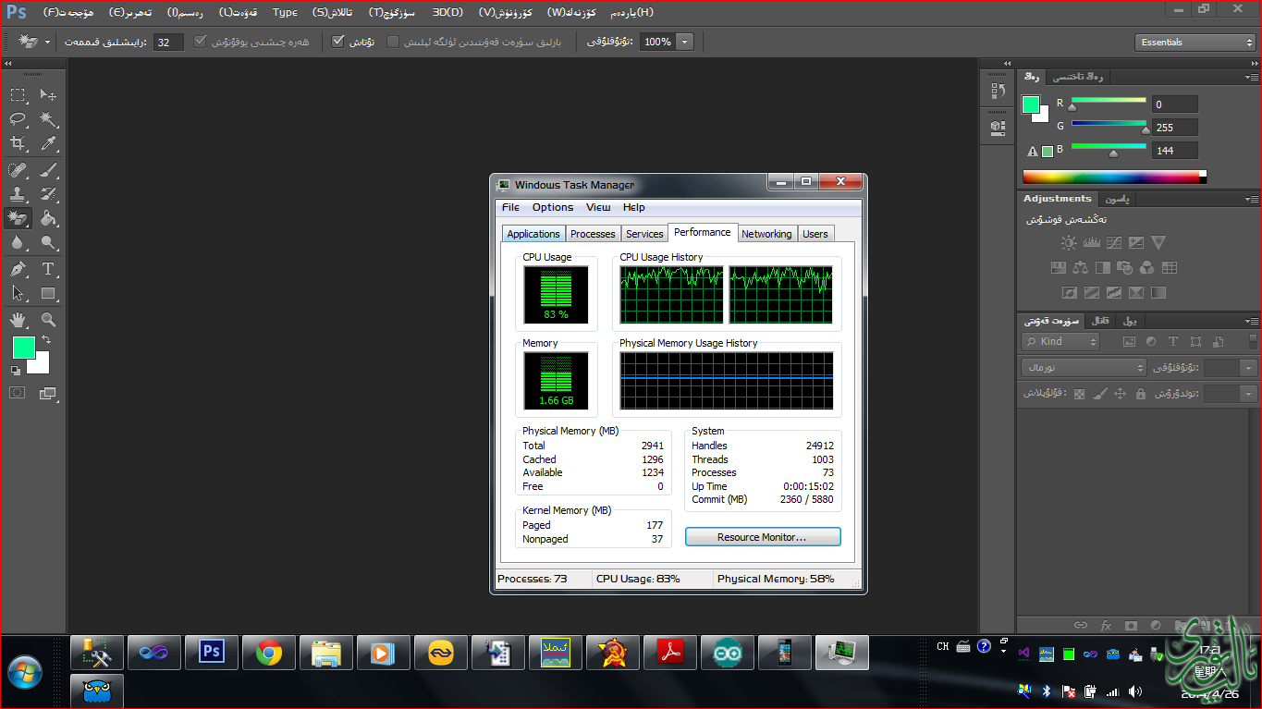Toggle type layer filter in Layers panel
The height and width of the screenshot is (709, 1262).
pyautogui.click(x=1173, y=342)
